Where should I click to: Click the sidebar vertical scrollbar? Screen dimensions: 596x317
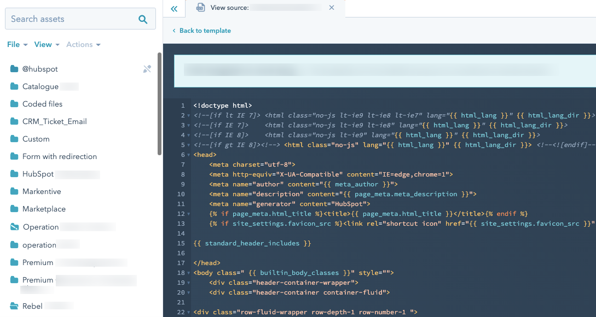click(x=159, y=104)
